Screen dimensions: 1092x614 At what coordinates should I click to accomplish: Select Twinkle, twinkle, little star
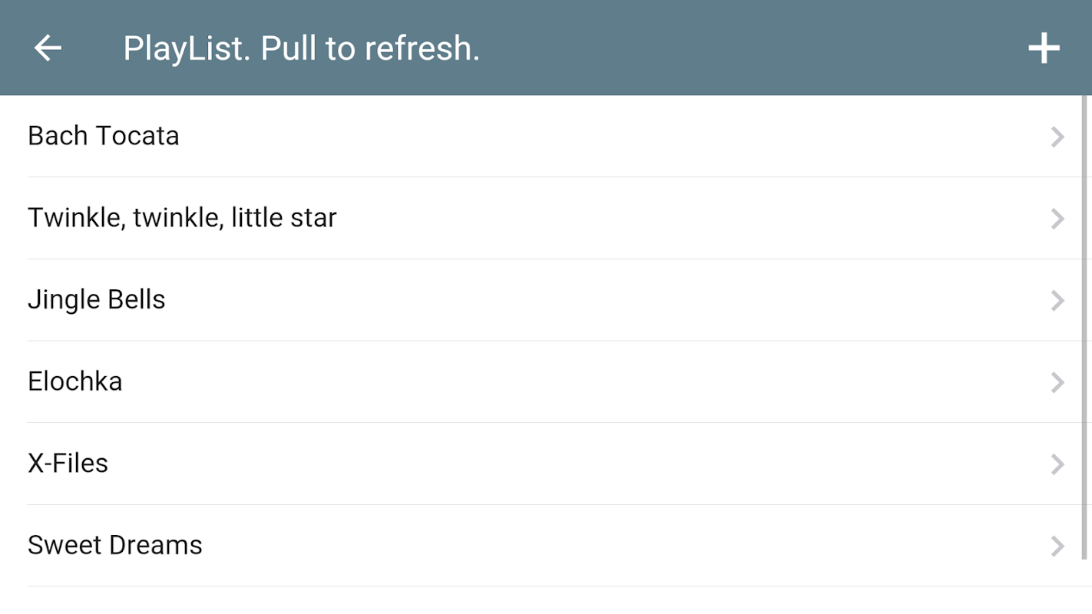tap(182, 218)
